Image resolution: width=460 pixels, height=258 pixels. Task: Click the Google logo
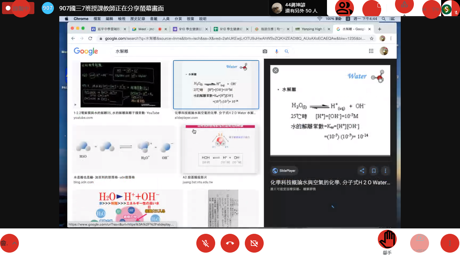tap(86, 51)
